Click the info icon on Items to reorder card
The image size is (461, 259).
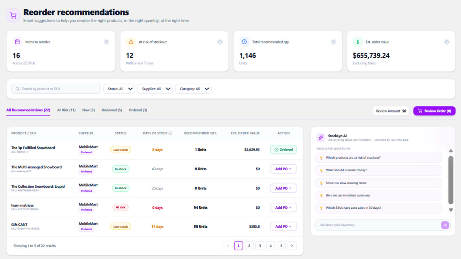pyautogui.click(x=106, y=42)
